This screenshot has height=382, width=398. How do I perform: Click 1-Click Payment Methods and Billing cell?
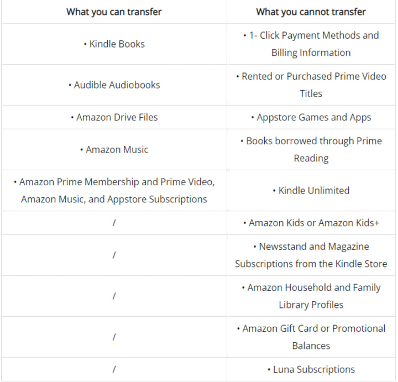point(311,44)
